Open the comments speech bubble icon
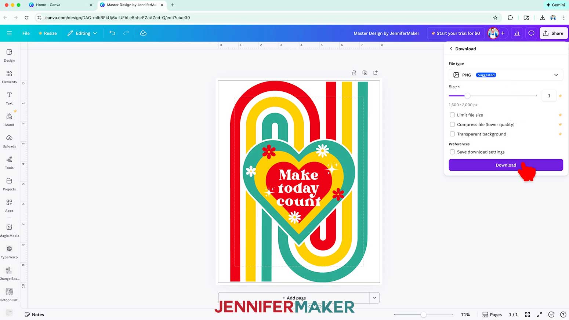Screen dimensions: 569x320 [x=531, y=33]
